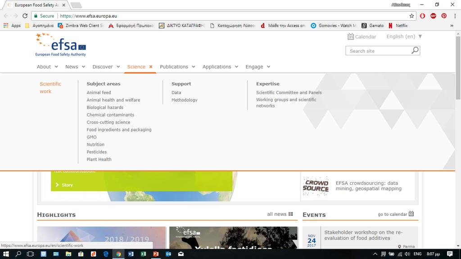Viewport: 461px width, 259px height.
Task: Open Outlook from the taskbar
Action: click(168, 254)
